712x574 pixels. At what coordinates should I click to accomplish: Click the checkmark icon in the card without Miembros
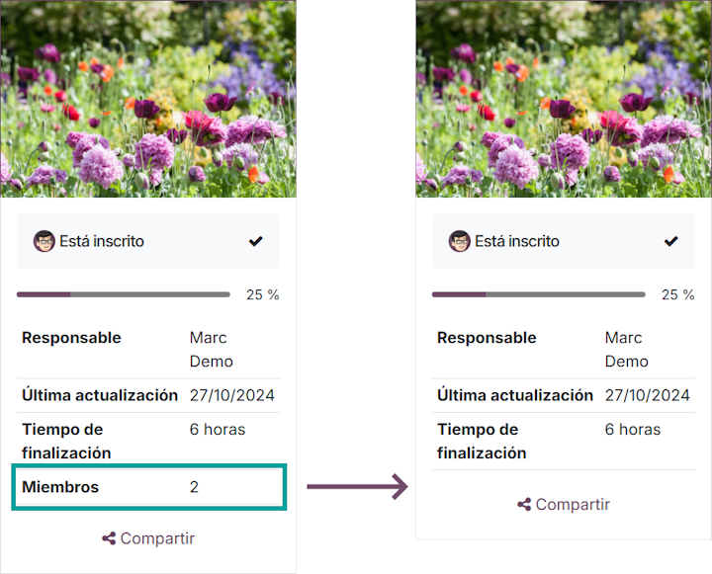point(671,241)
